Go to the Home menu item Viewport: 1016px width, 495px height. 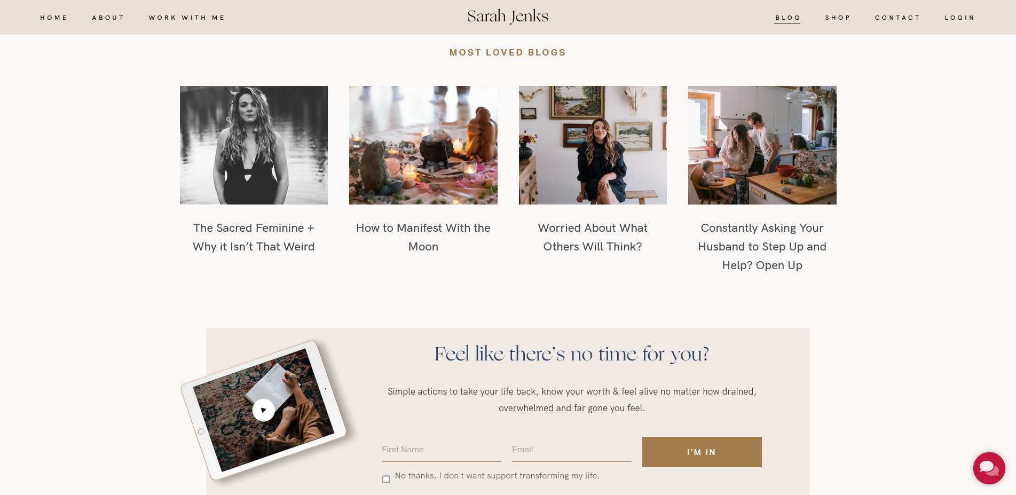coord(54,18)
